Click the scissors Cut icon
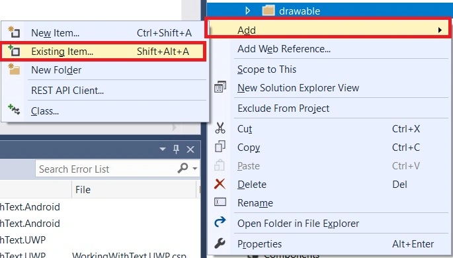The image size is (453, 258). click(220, 128)
